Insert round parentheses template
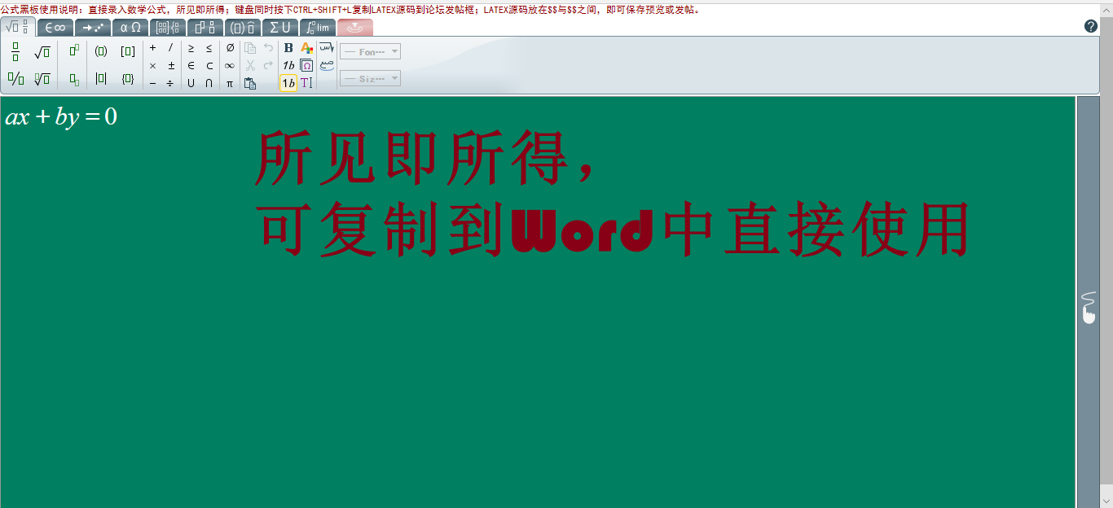Image resolution: width=1113 pixels, height=508 pixels. click(x=101, y=51)
